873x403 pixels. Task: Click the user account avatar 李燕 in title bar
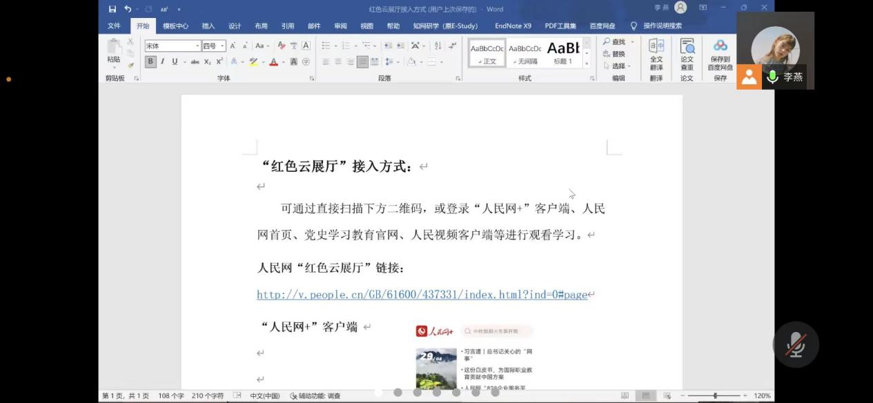680,8
